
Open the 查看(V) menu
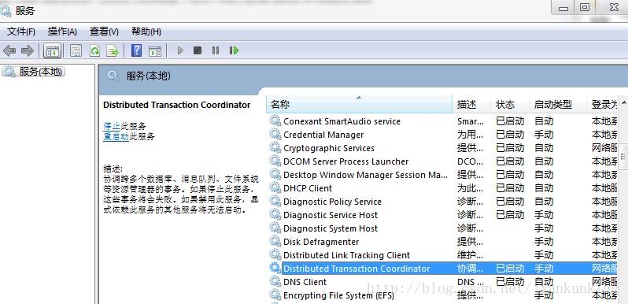(x=104, y=32)
